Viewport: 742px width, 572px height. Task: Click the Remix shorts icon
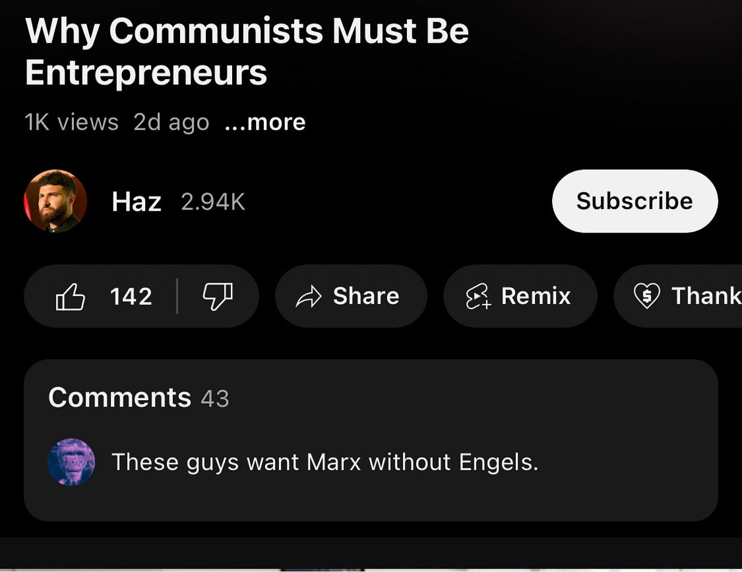(478, 297)
